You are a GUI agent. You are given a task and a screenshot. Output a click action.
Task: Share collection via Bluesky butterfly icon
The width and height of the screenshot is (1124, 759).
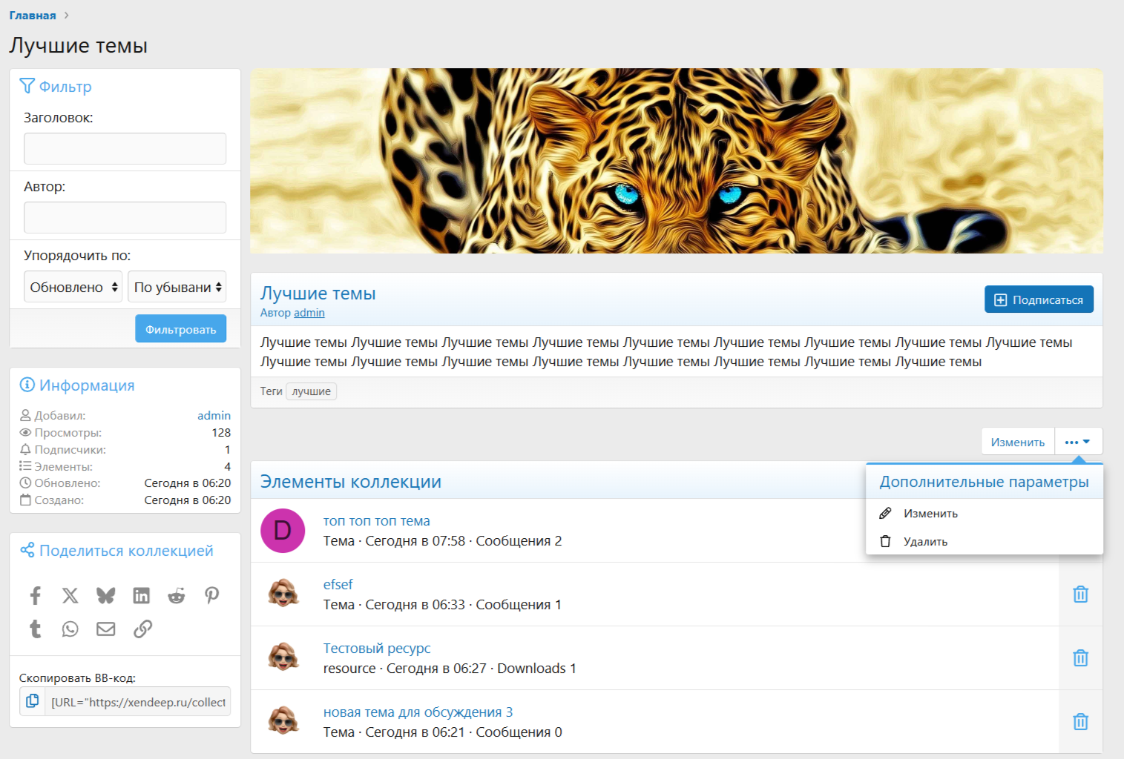105,595
